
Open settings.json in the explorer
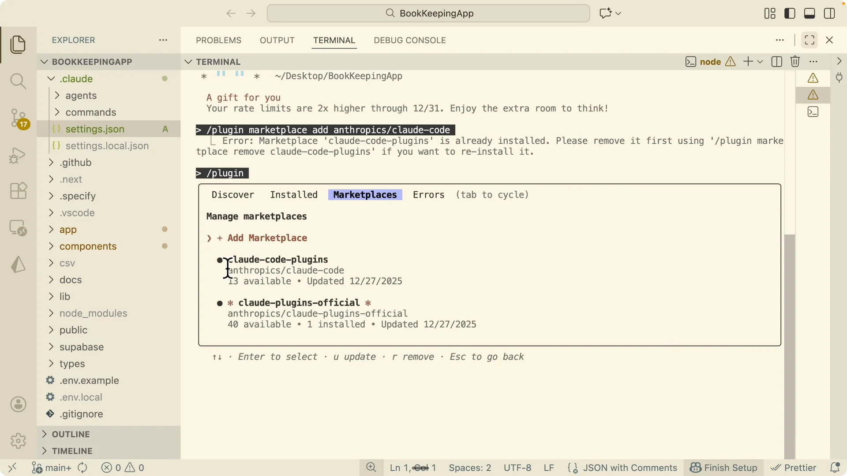point(109,129)
